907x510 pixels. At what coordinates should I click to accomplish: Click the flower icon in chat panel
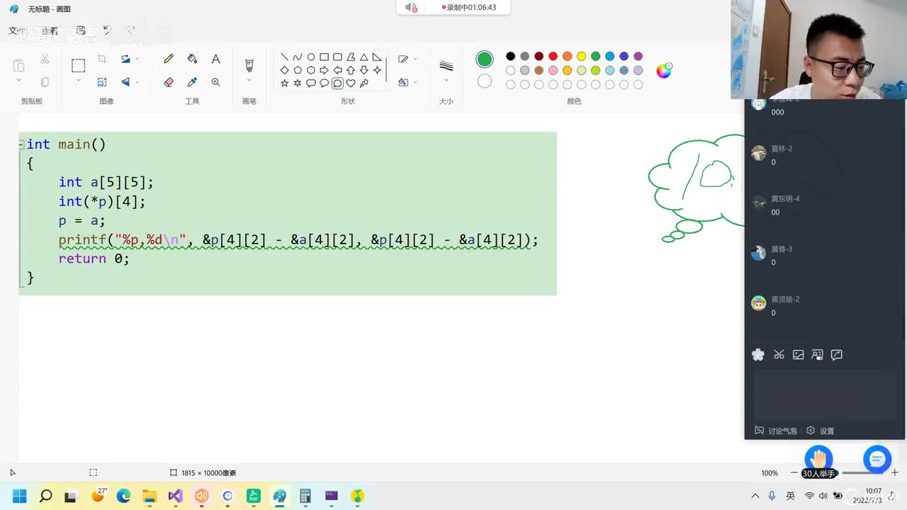[758, 355]
